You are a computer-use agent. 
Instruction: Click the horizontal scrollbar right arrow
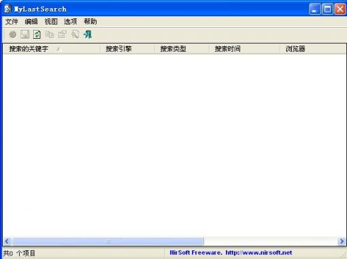click(342, 241)
